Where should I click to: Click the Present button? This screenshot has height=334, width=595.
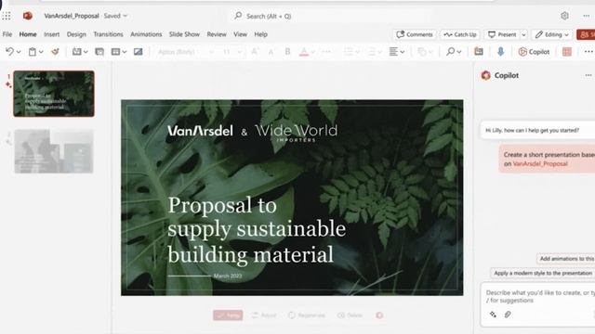[x=502, y=34]
